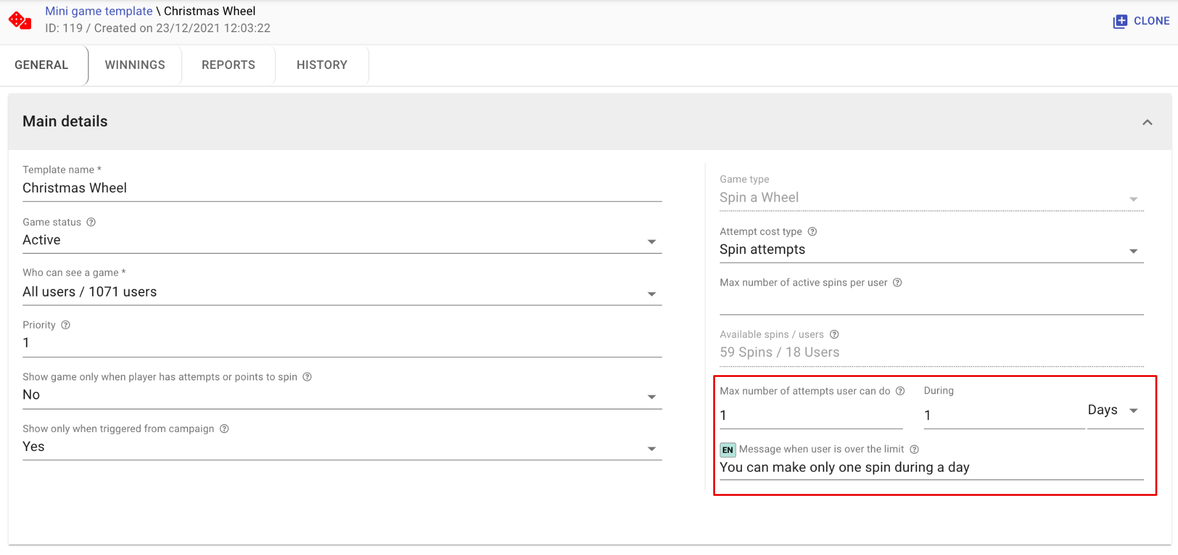Open the Reports tab
This screenshot has width=1178, height=555.
[228, 65]
